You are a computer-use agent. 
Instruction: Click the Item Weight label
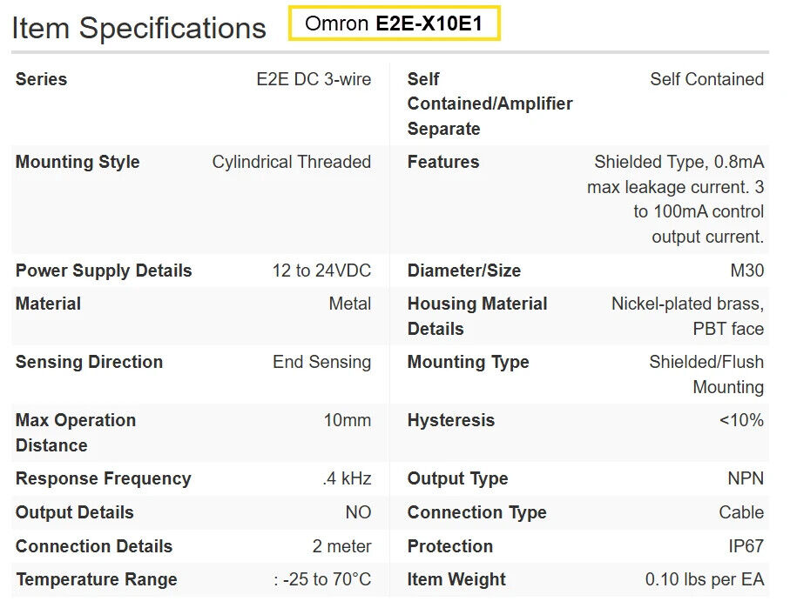point(456,579)
